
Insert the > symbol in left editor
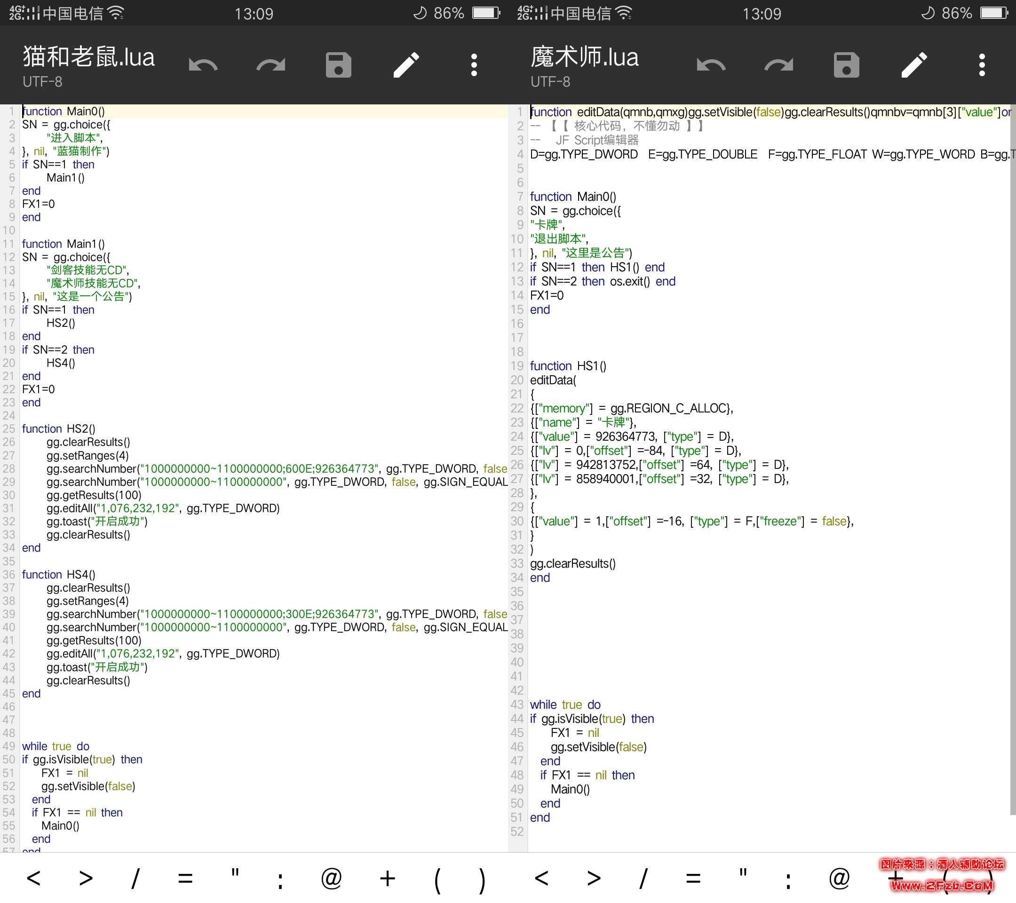[86, 878]
